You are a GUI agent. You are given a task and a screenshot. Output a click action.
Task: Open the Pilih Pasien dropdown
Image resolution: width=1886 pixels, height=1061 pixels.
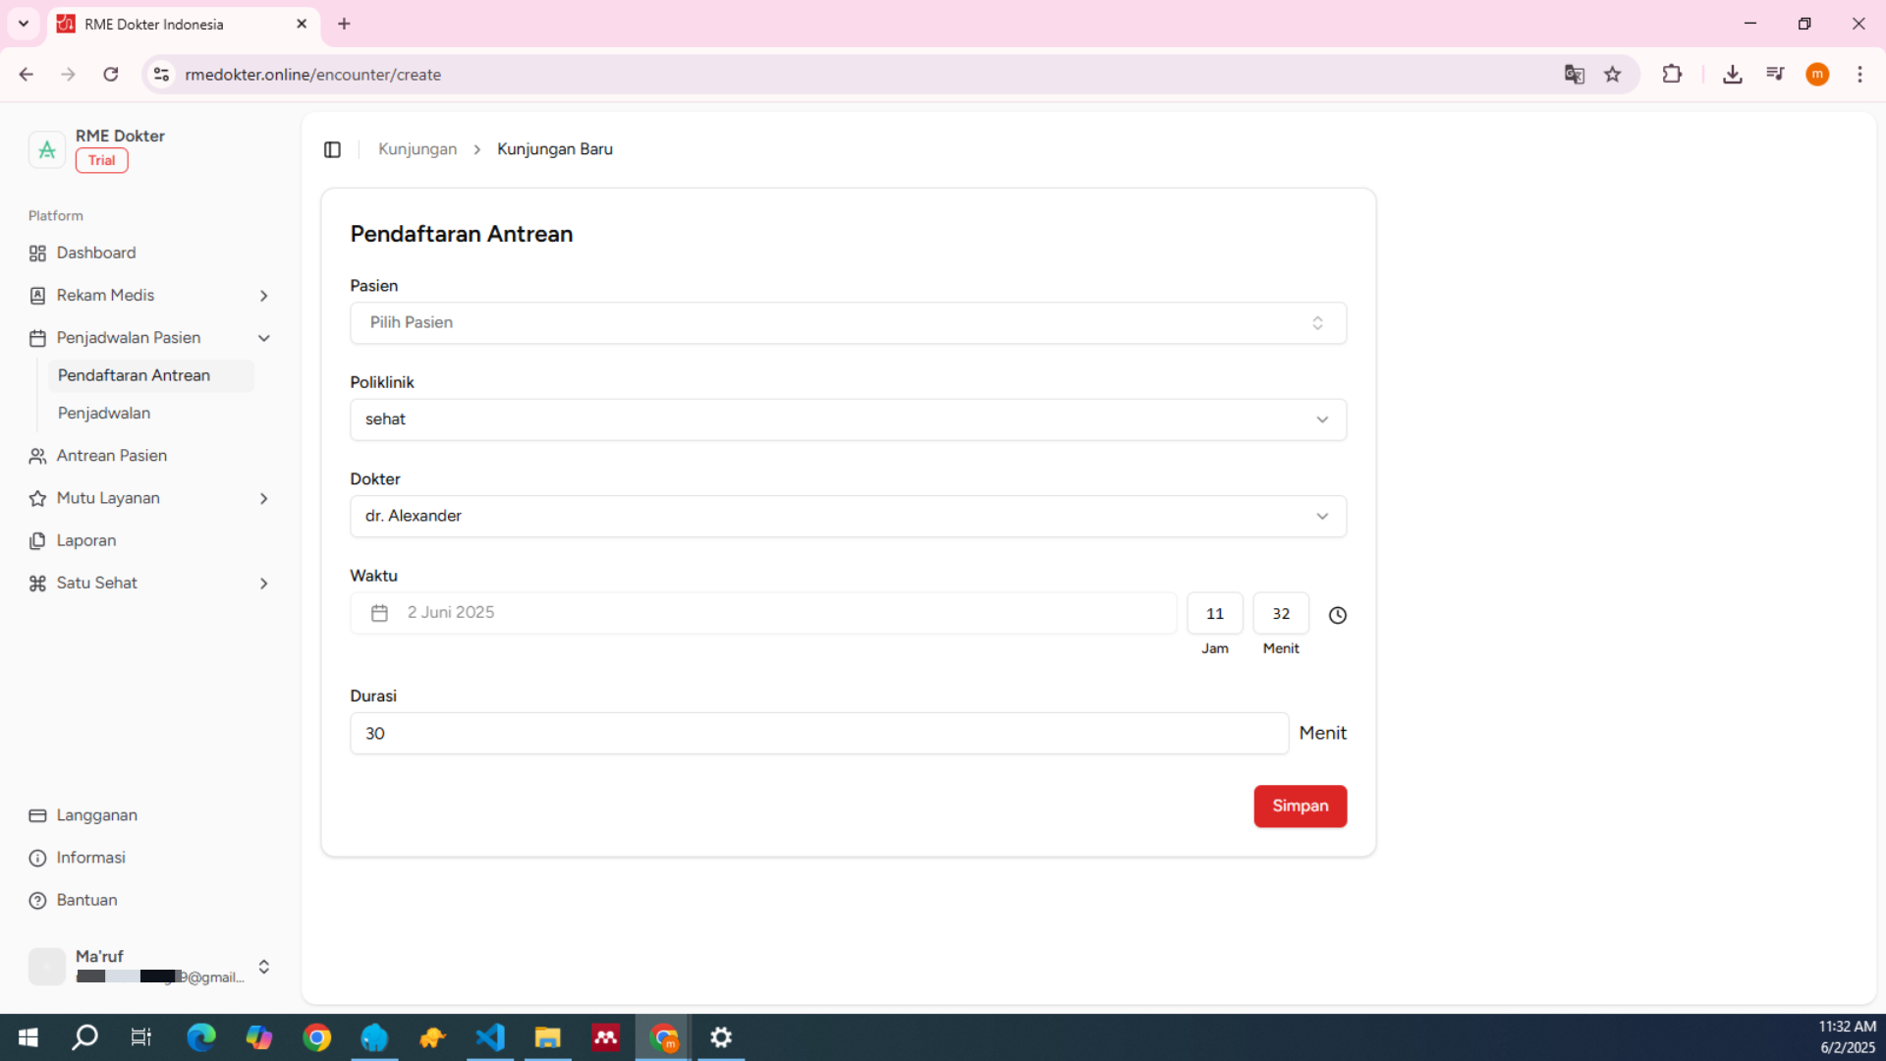coord(848,323)
